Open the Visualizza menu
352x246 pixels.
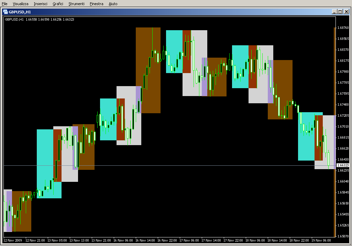[21, 4]
